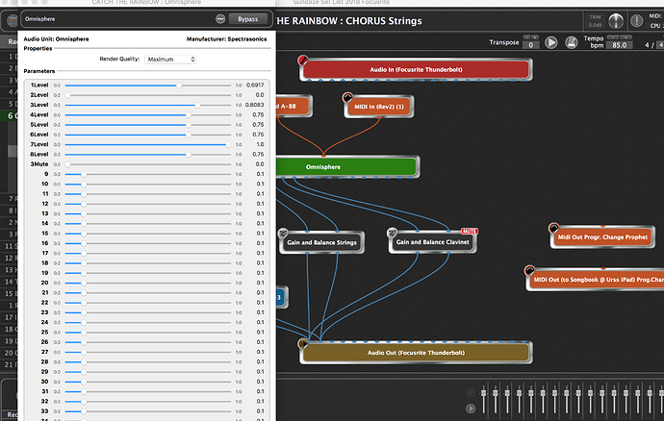Select the Audio Out (Focusrite Thunderbolt) block
Viewport: 664px width, 421px height.
coord(416,353)
